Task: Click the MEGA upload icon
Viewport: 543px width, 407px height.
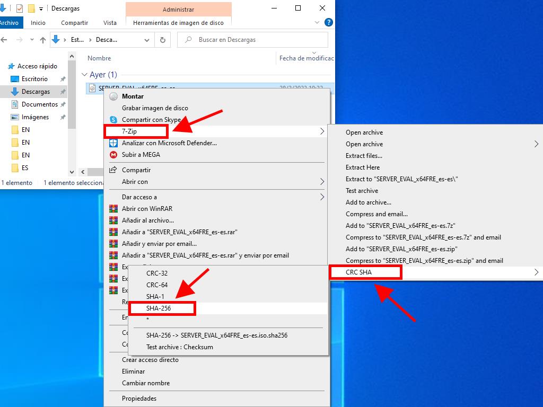Action: tap(113, 155)
